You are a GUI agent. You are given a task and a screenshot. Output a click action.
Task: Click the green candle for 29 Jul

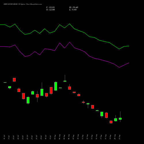(42, 92)
